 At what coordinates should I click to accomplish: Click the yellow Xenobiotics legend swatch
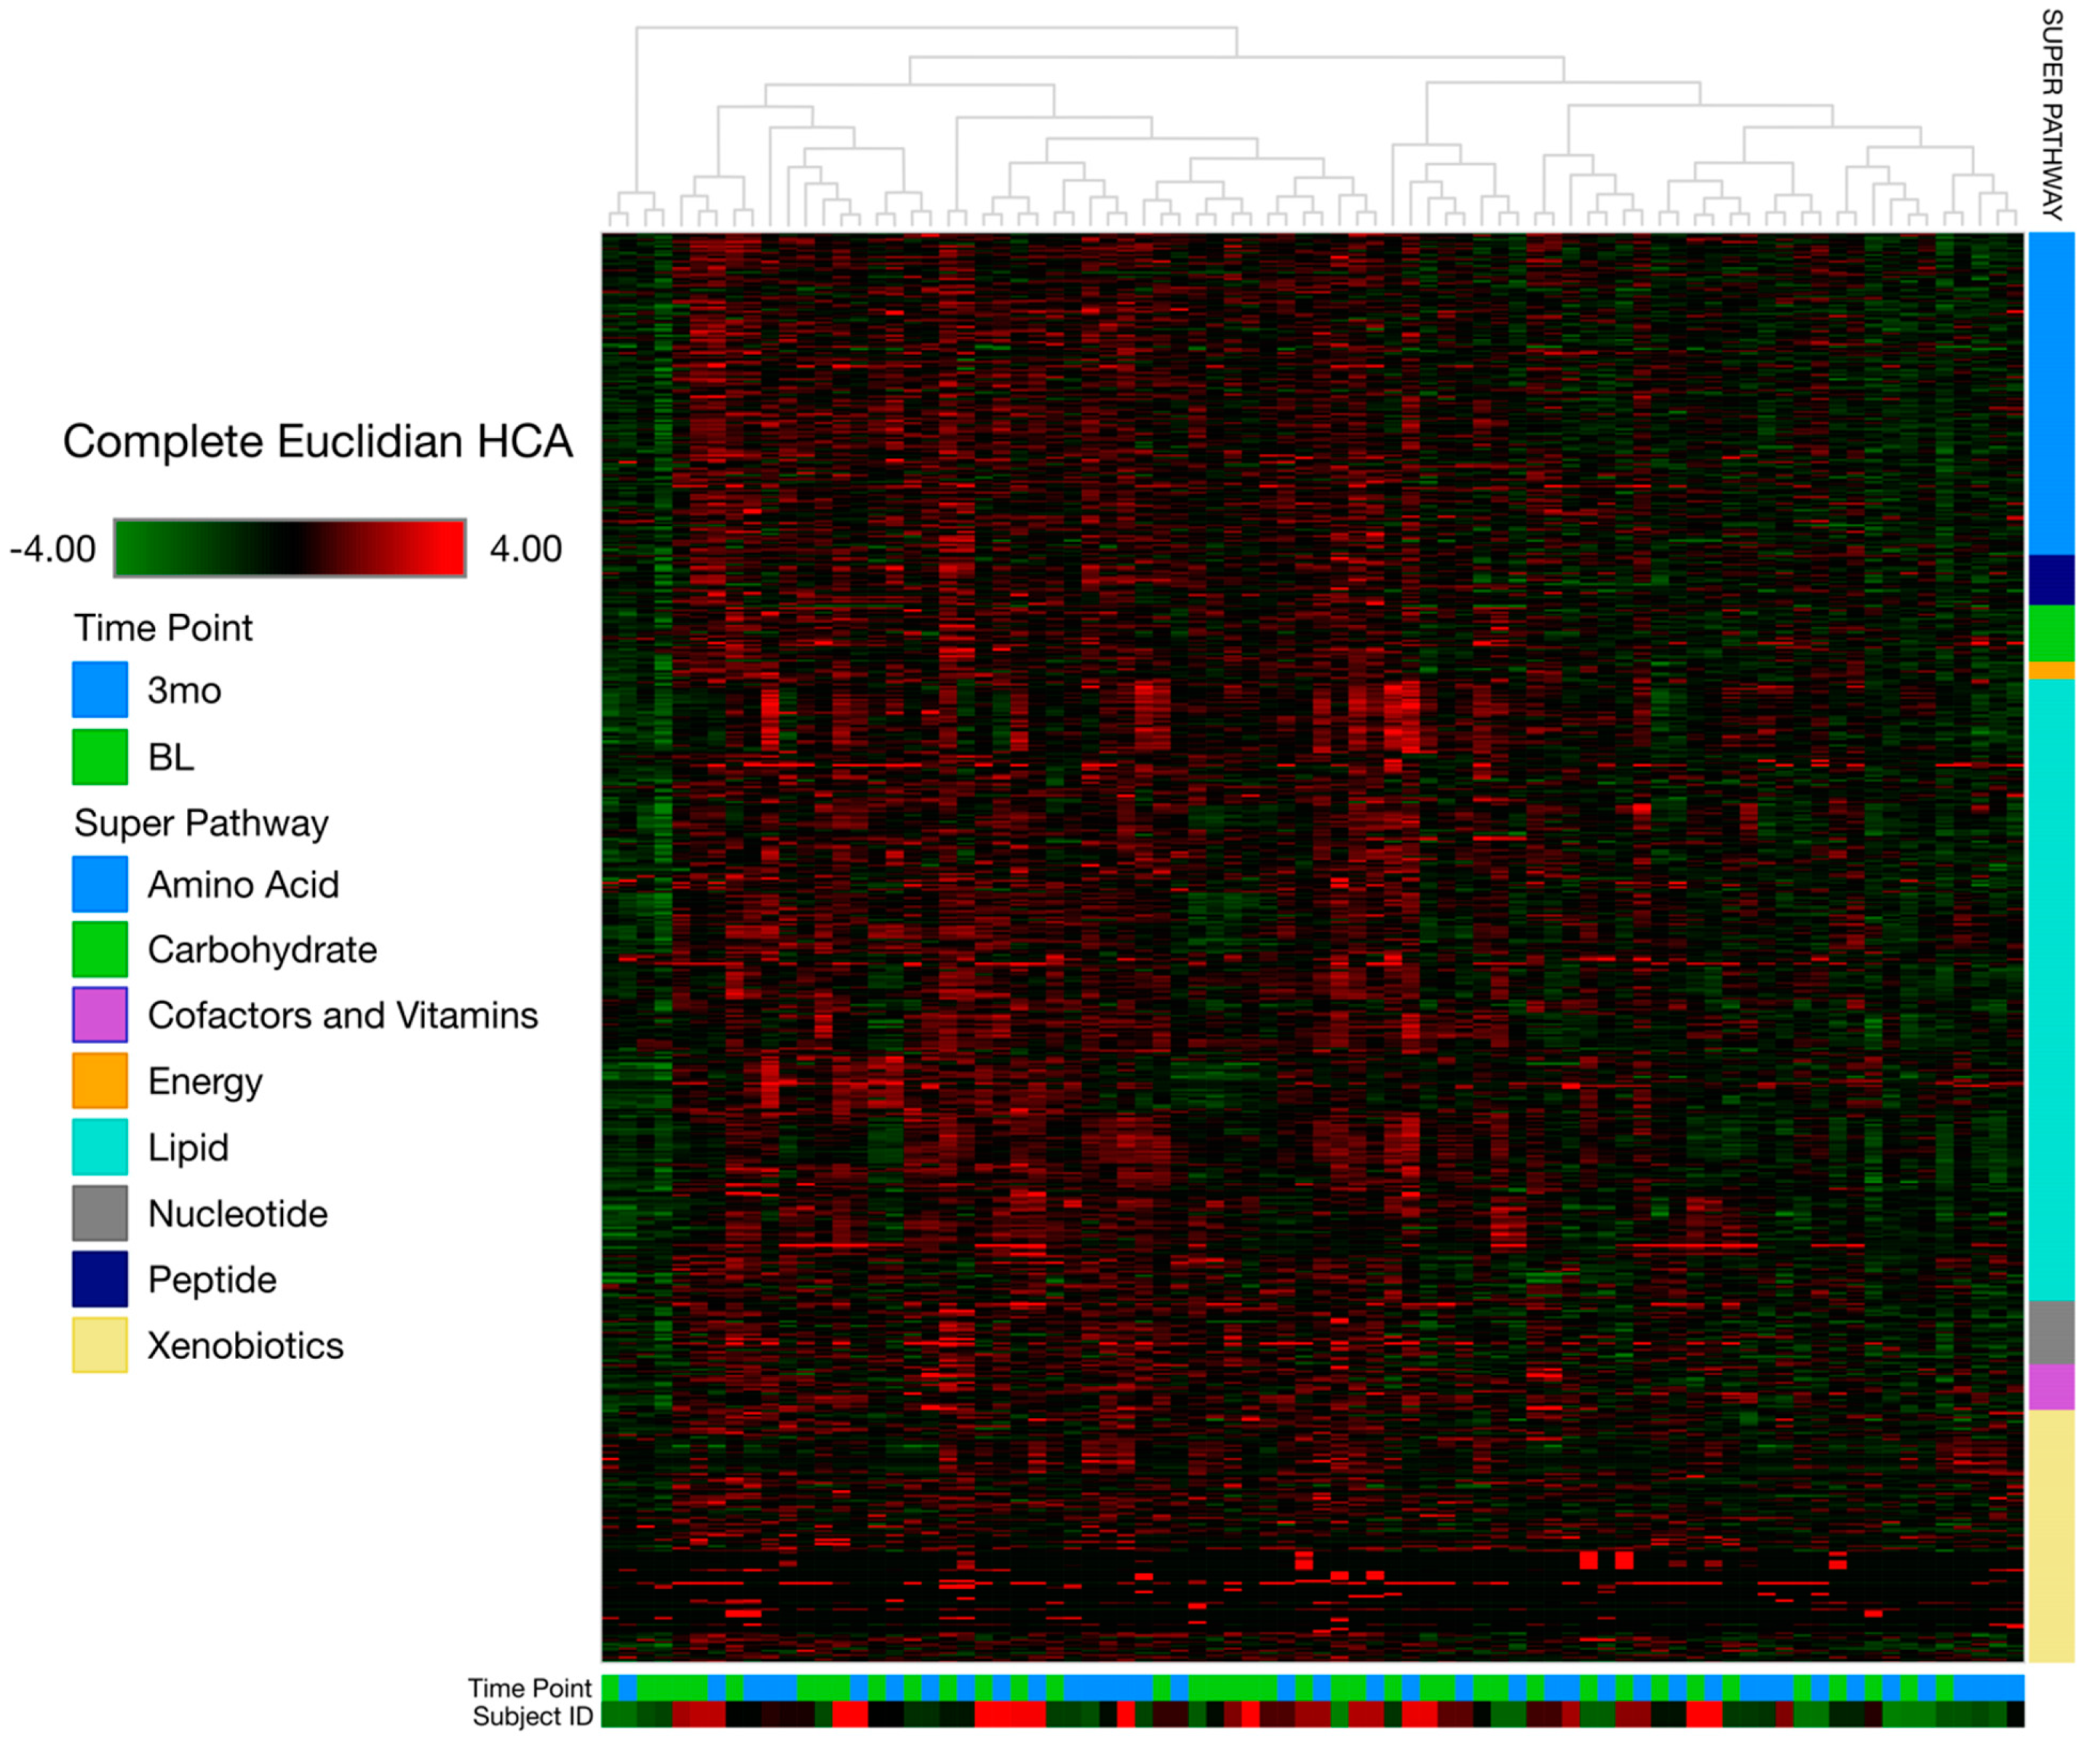pyautogui.click(x=99, y=1344)
